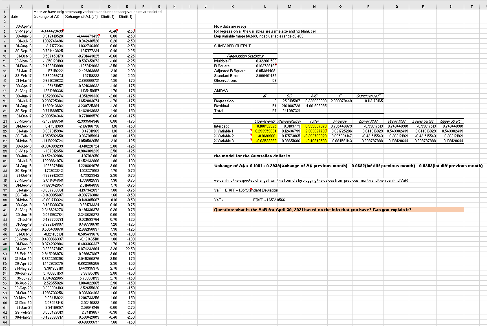
Task: Select 'the model for the Australian dollar is'
Action: point(252,156)
